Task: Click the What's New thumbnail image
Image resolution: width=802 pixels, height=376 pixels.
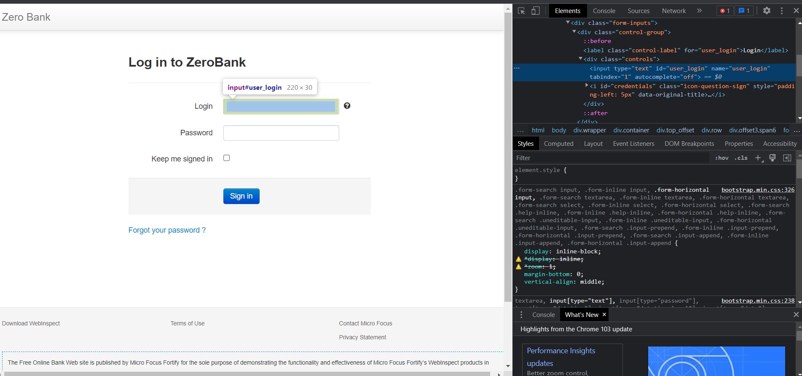Action: (x=716, y=361)
